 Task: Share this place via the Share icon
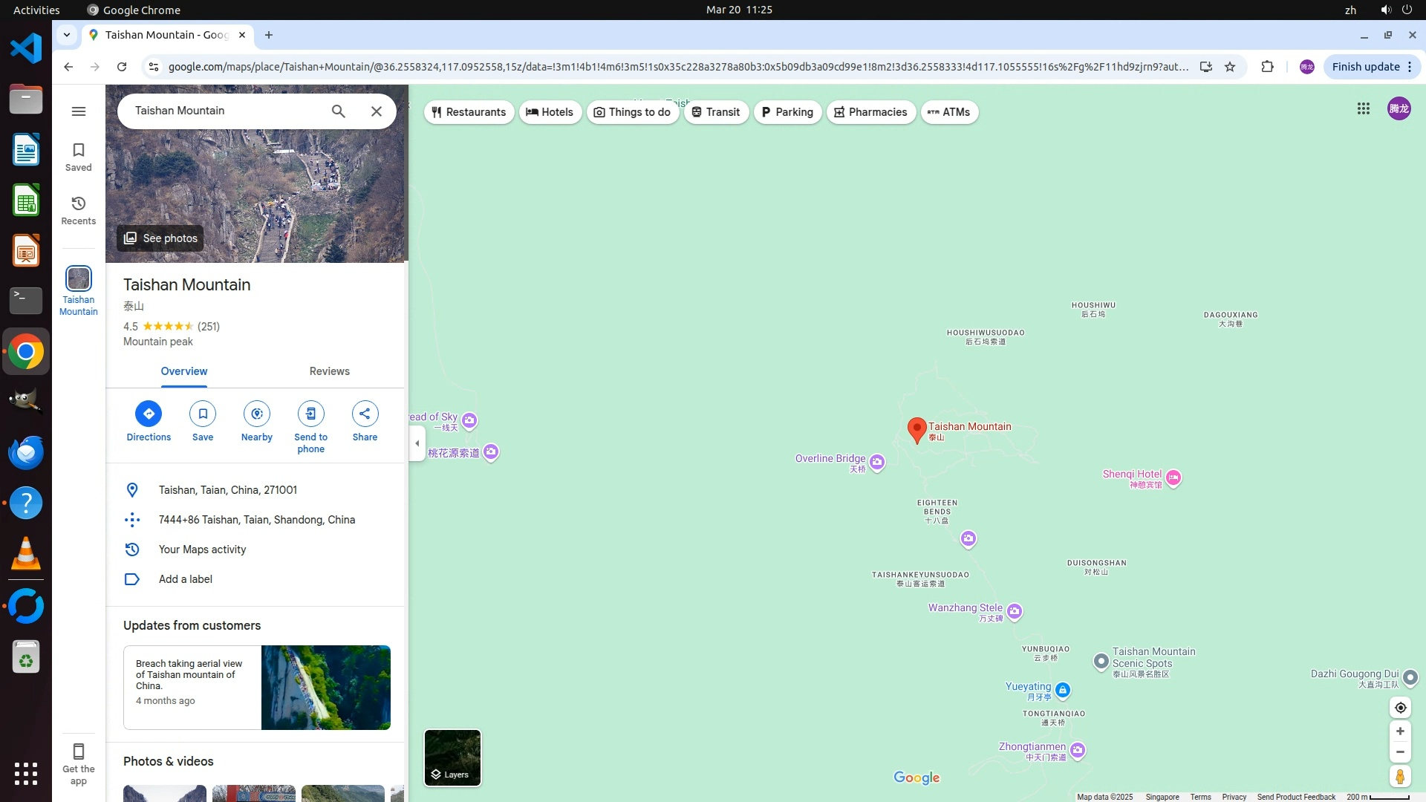365,414
